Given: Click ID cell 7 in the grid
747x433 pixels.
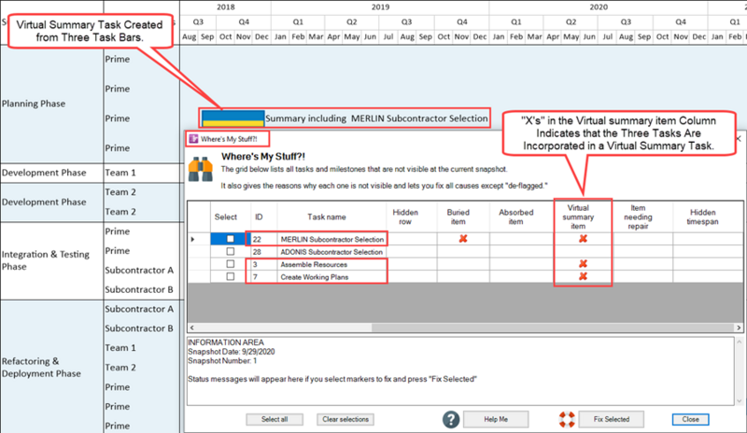Looking at the screenshot, I should 264,277.
